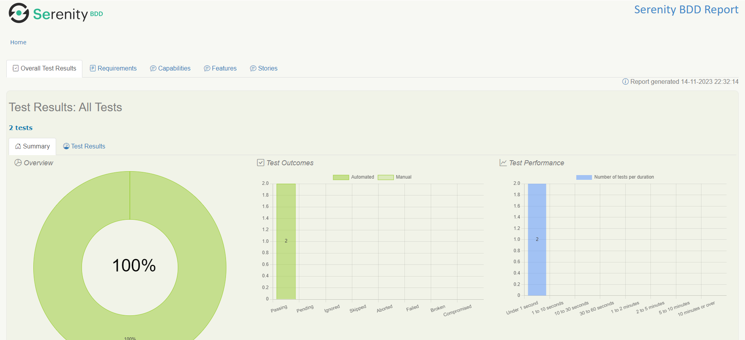Click the Overview pie chart icon
This screenshot has height=340, width=745.
(18, 163)
